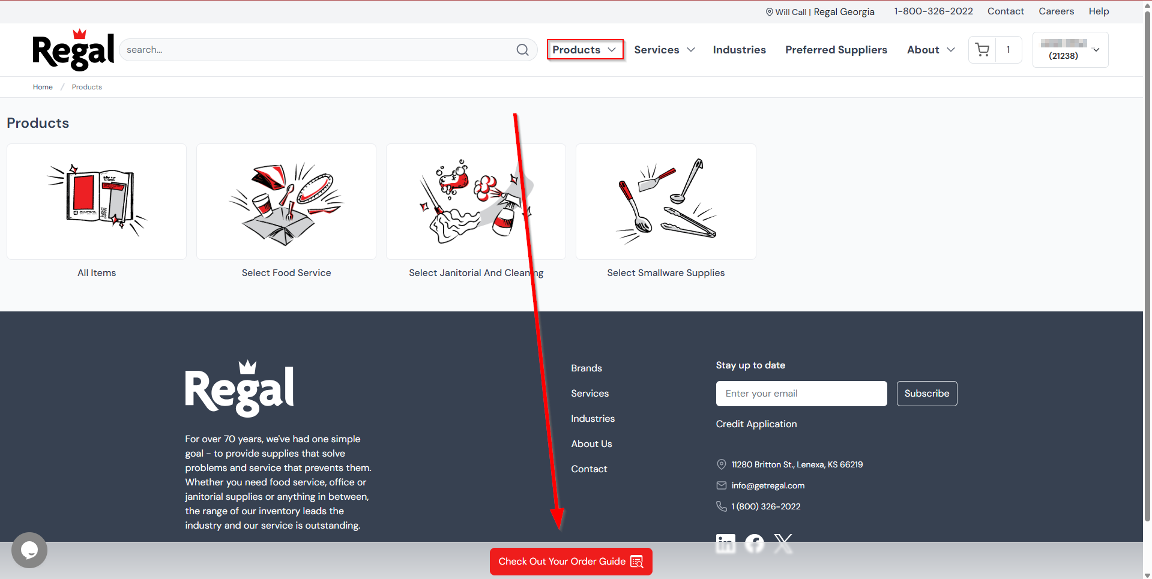Click the Select Smallware Supplies label
This screenshot has width=1152, height=579.
(x=666, y=273)
